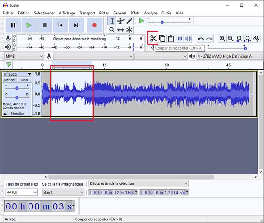Screen dimensions: 264x223
Task: Open the playback device AMD High Definition dropdown
Action: 230,56
